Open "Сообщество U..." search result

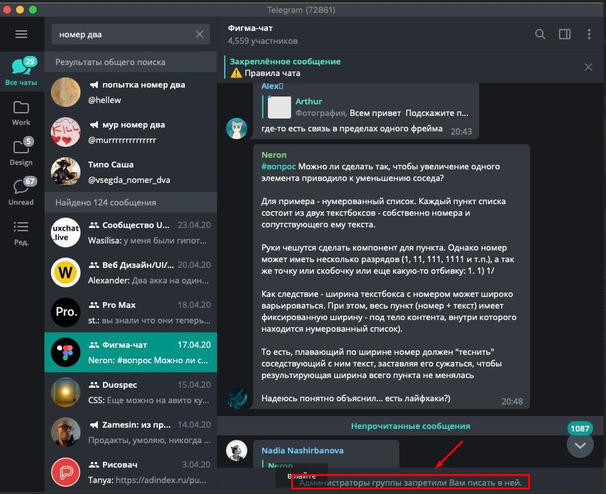tap(131, 233)
